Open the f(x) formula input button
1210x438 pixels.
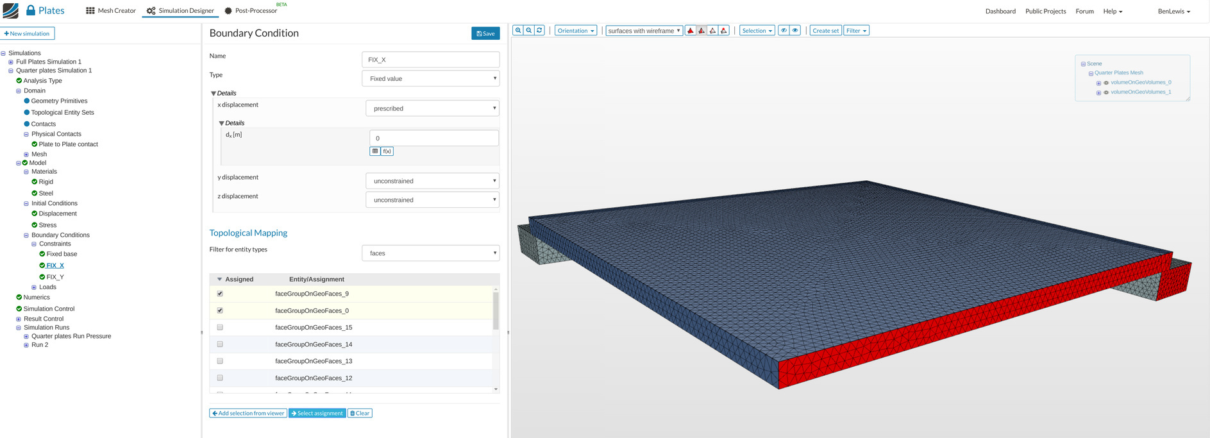[x=387, y=151]
